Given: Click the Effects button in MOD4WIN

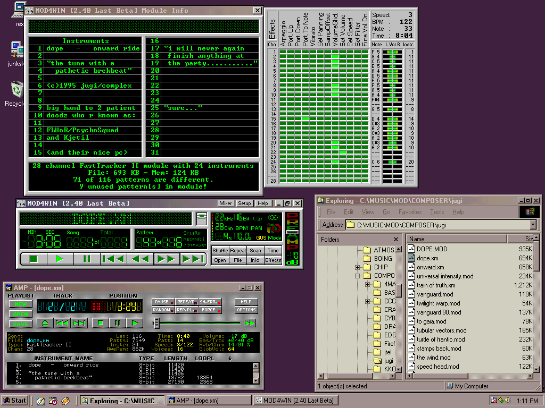Looking at the screenshot, I should [273, 260].
